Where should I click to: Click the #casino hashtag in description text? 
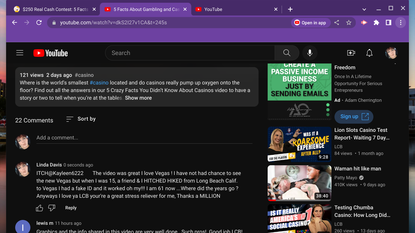coord(99,83)
